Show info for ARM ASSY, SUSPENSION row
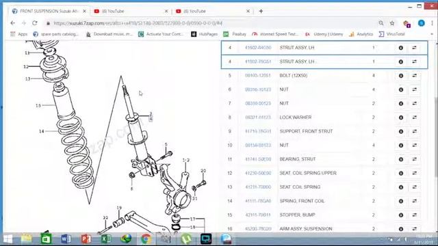Image resolution: width=438 pixels, height=246 pixels. coord(401,229)
